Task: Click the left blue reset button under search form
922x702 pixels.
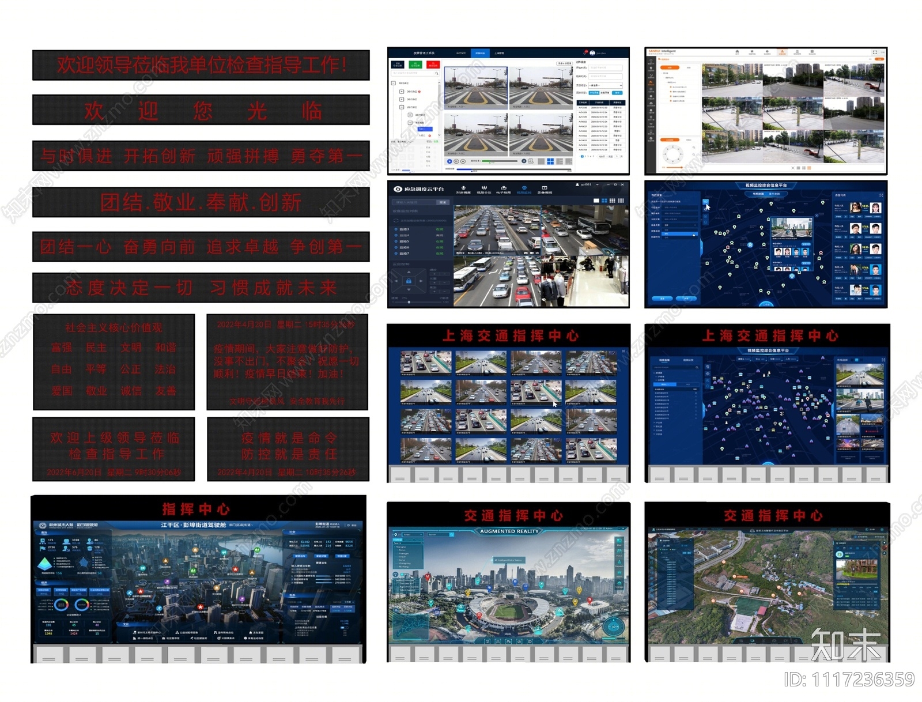Action: 662,298
